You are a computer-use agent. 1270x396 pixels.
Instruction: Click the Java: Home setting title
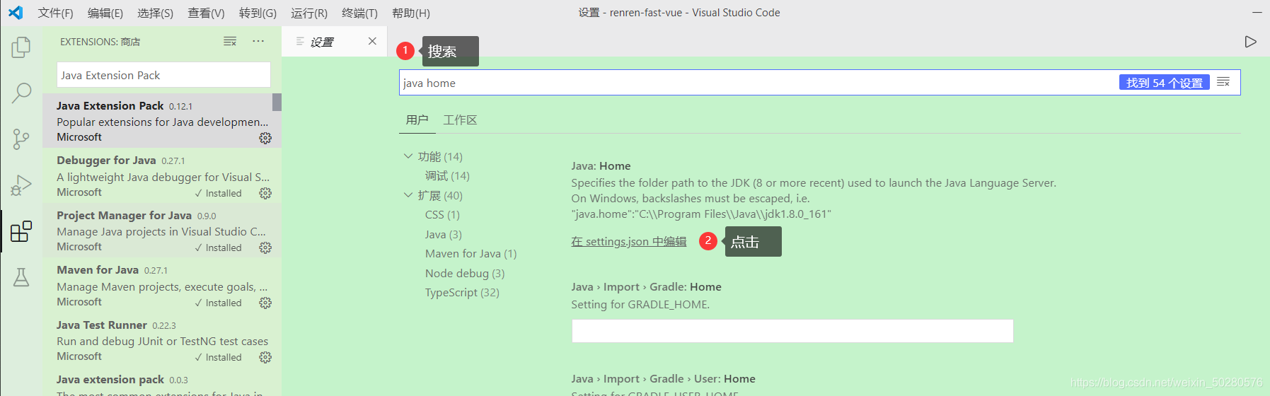tap(601, 165)
